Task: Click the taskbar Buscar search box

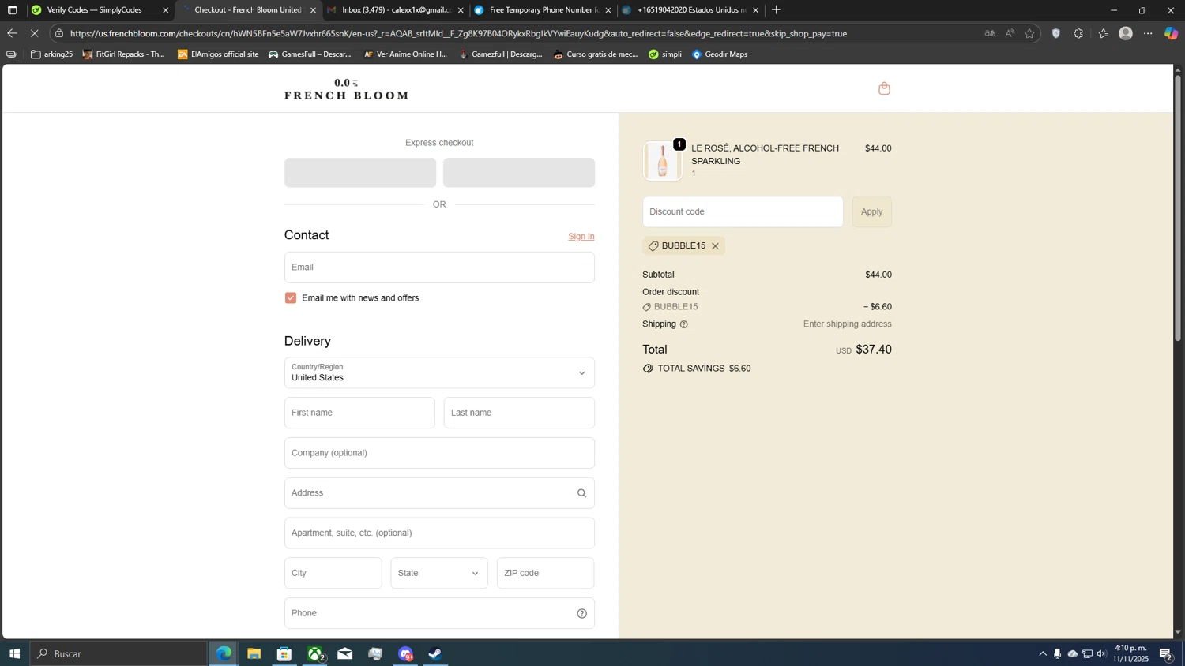Action: point(119,653)
